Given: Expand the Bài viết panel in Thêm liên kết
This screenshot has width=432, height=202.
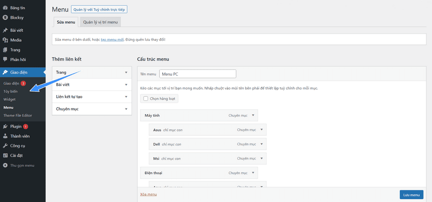Looking at the screenshot, I should (126, 84).
